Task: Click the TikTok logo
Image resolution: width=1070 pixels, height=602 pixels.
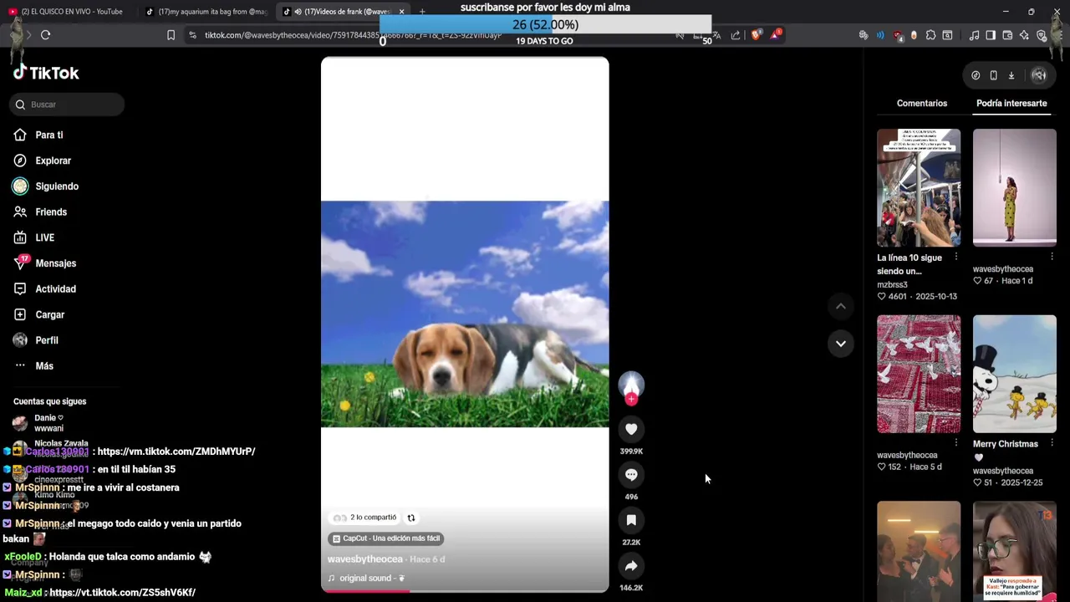Action: point(46,73)
